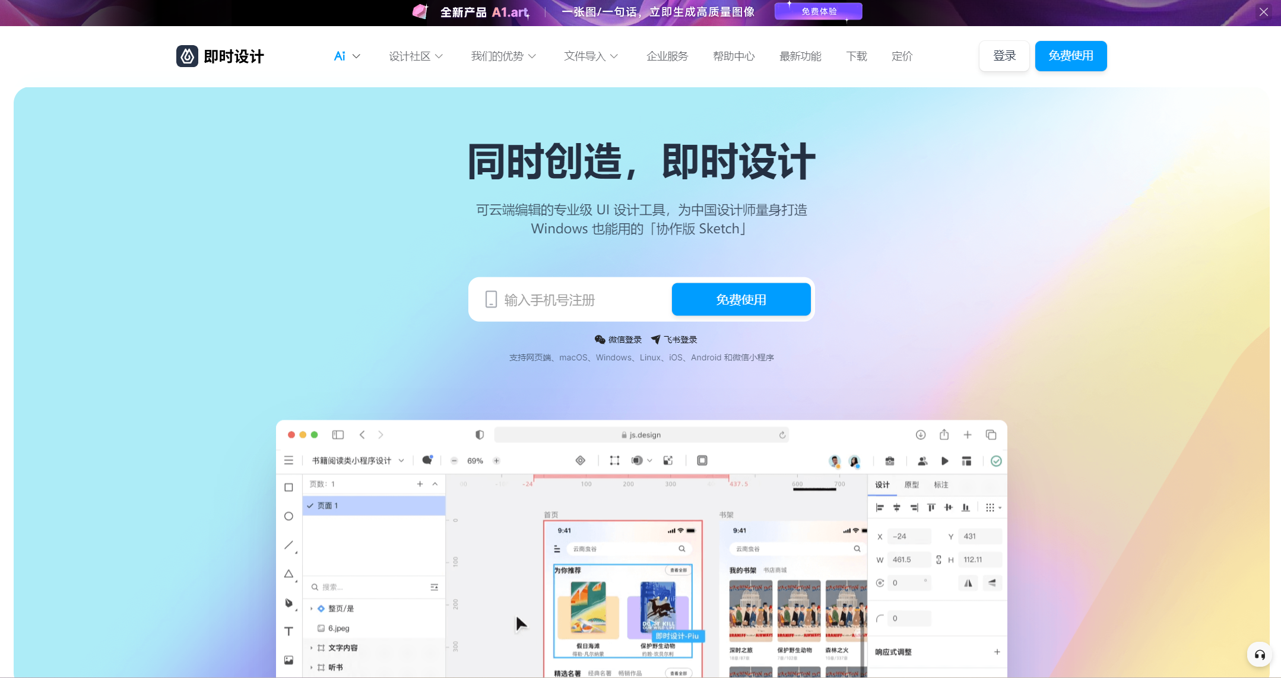Open the 设计社区 dropdown

pos(416,56)
